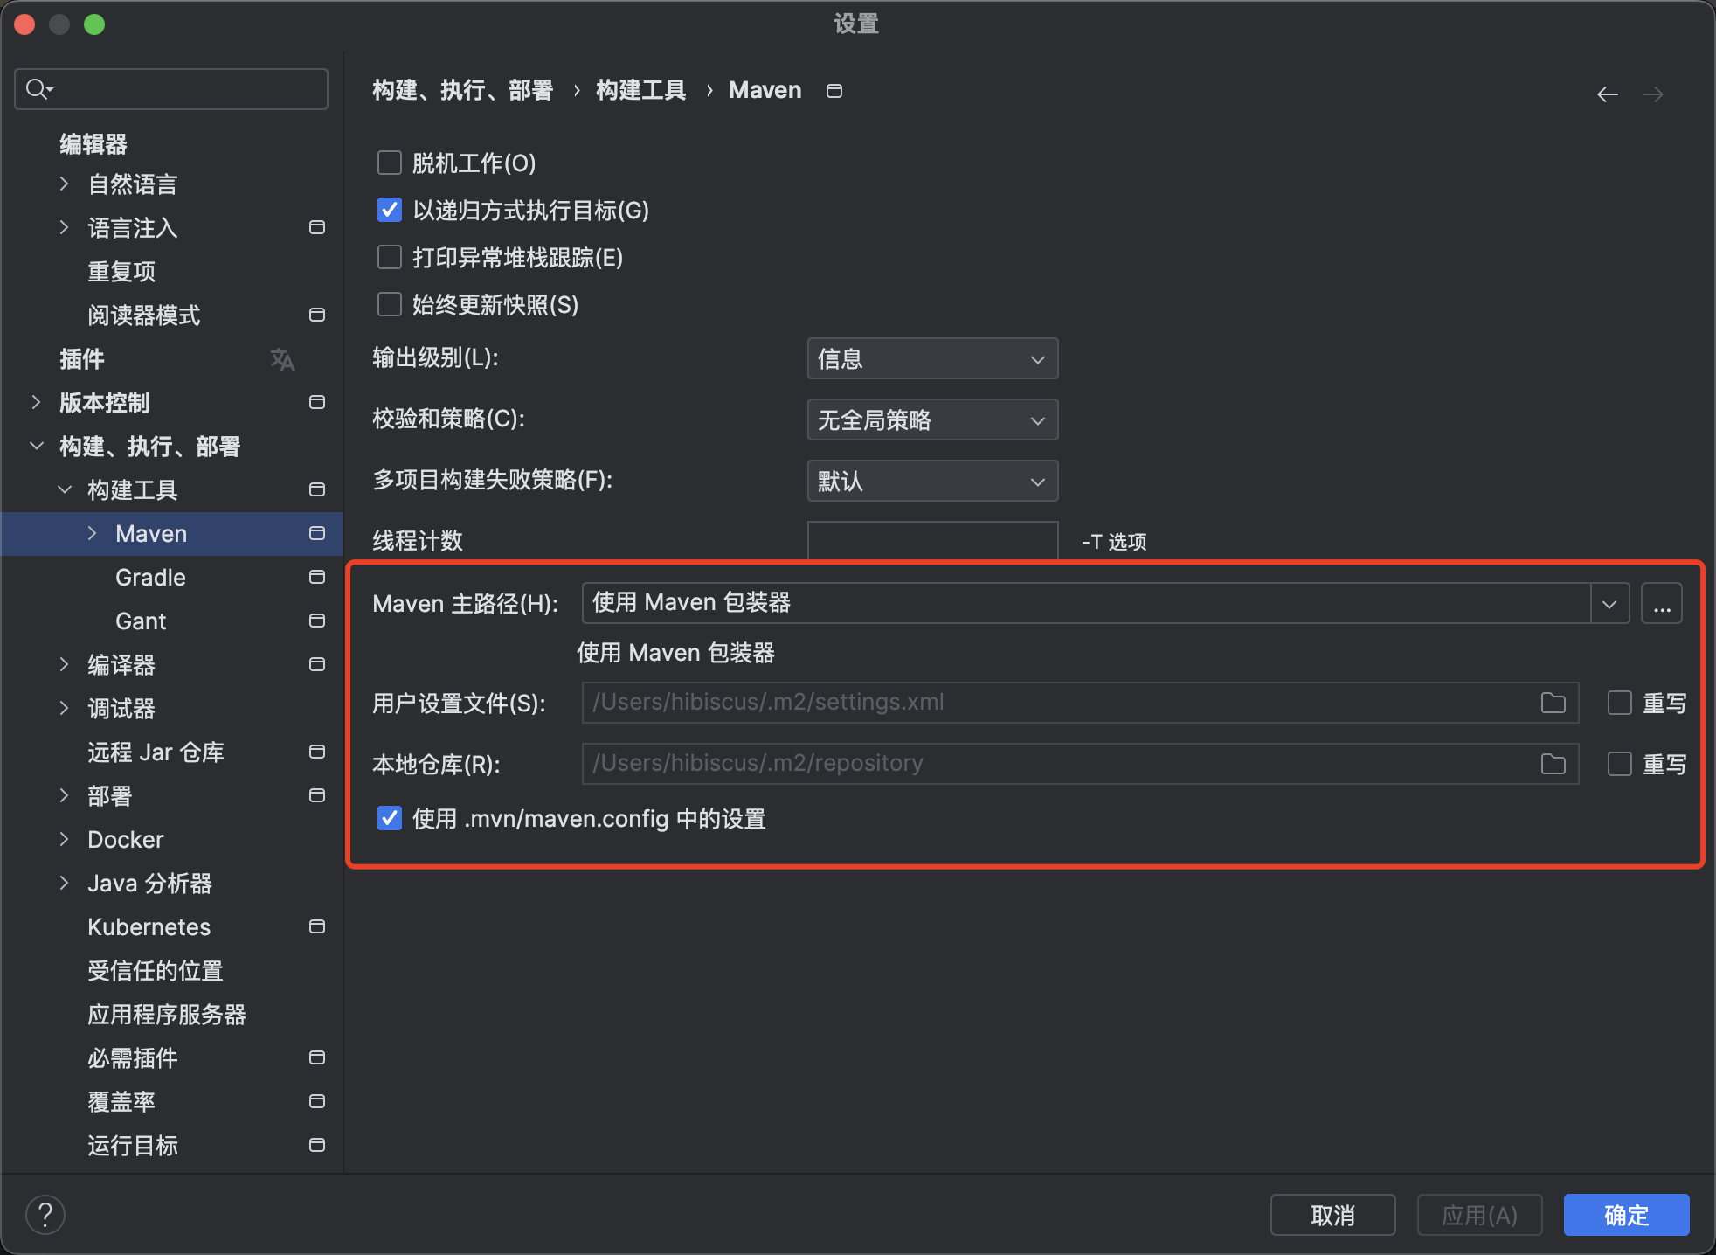Click the 取消 button

coord(1332,1215)
